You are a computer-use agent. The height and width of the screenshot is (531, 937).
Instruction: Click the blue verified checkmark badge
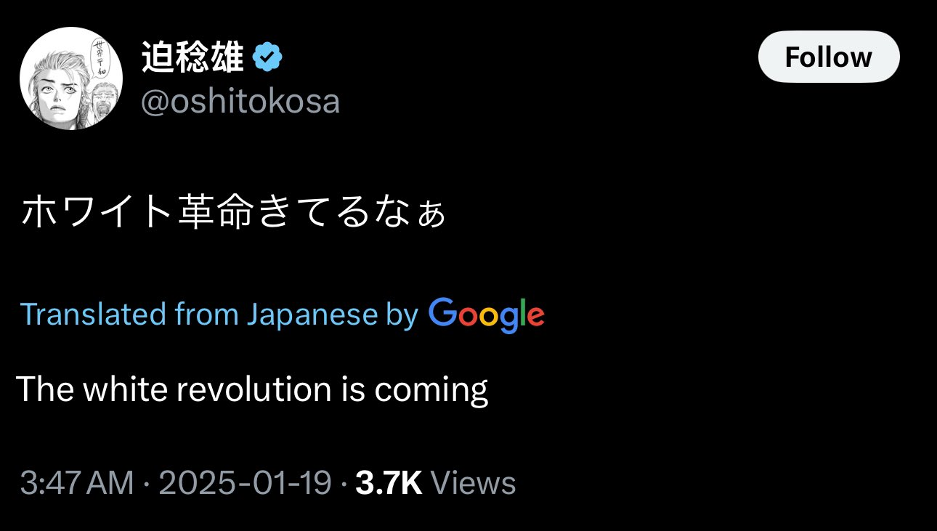[x=267, y=58]
